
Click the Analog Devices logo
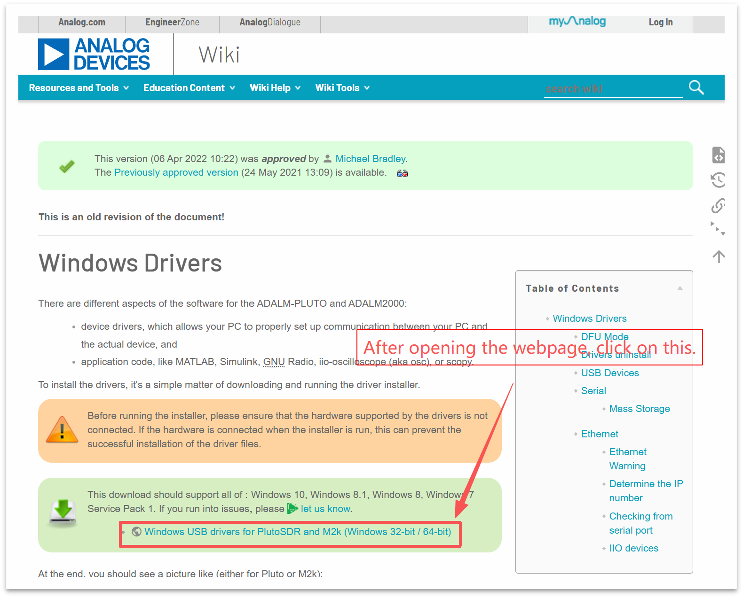coord(94,54)
